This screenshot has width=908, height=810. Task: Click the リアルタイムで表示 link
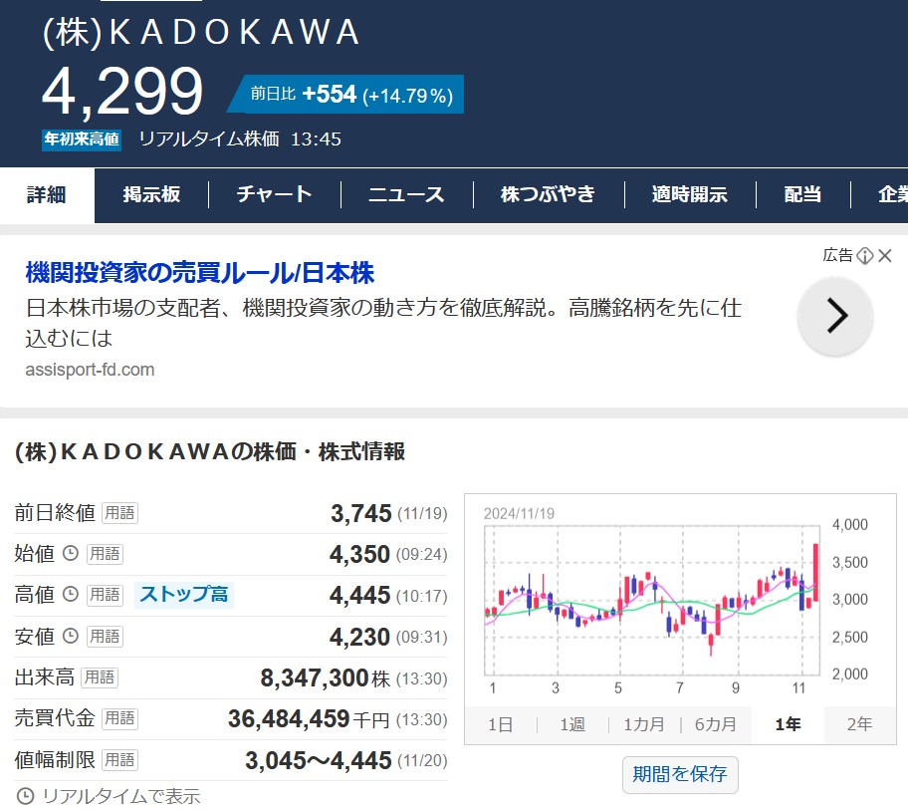[121, 796]
